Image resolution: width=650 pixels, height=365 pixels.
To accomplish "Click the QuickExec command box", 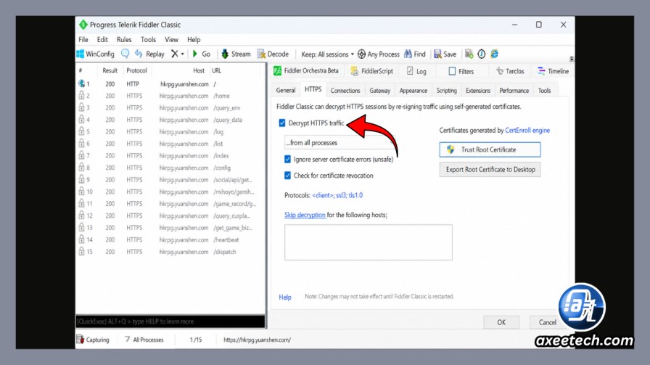I will tap(170, 321).
